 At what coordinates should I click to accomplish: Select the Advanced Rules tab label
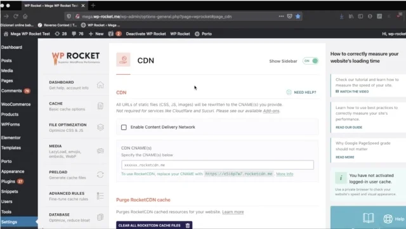pos(67,193)
